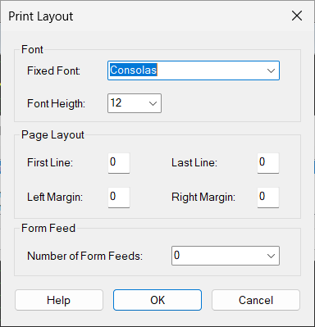
Task: Select the Consolas text in Fixed Font box
Action: 134,70
